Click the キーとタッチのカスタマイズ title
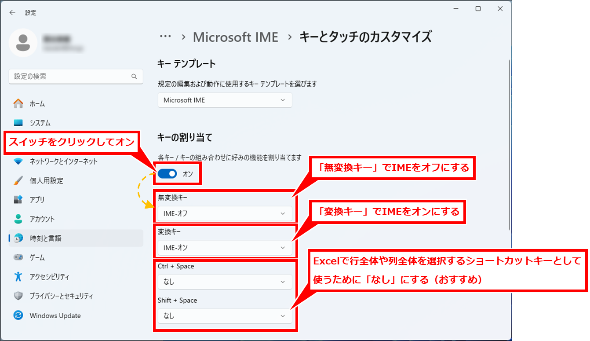590x341 pixels. click(x=366, y=37)
